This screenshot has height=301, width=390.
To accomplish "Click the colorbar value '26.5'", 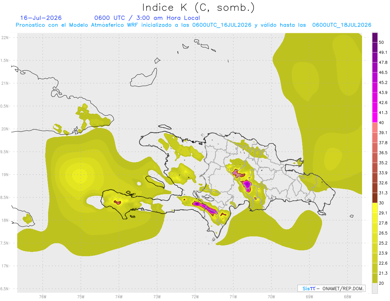I will (383, 233).
